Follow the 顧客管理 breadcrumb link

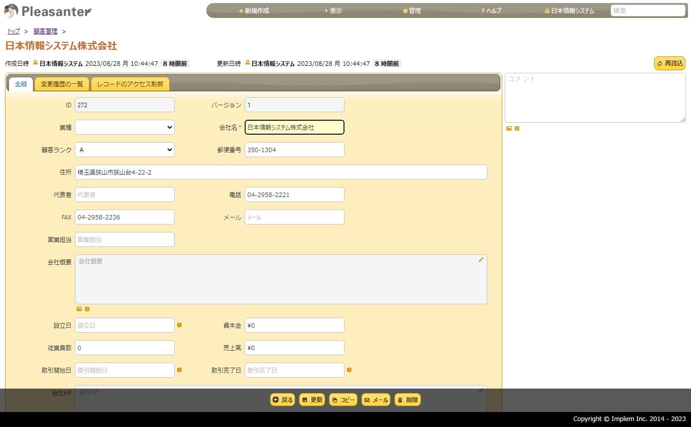coord(45,31)
